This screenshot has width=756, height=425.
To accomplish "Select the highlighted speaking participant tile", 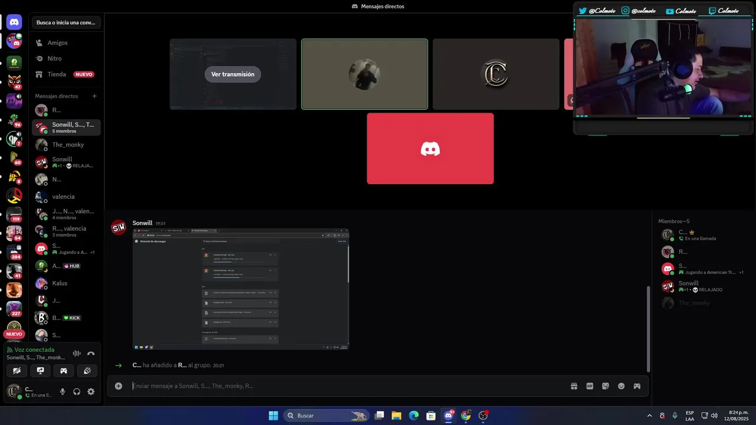I will [364, 74].
